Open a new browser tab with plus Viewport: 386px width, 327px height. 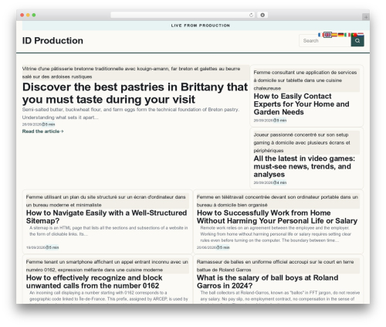[366, 17]
